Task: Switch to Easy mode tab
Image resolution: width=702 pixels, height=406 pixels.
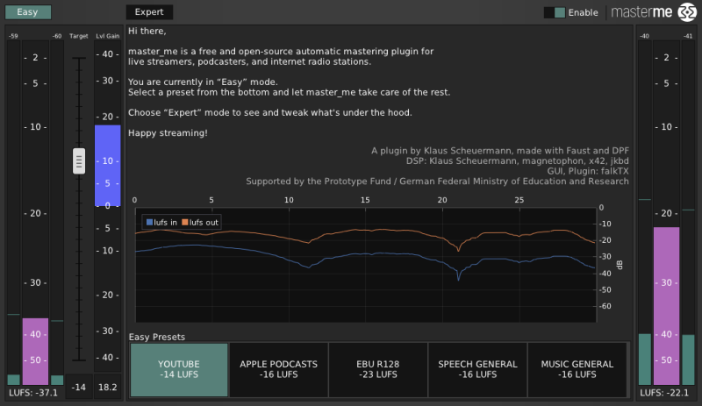Action: pos(27,12)
